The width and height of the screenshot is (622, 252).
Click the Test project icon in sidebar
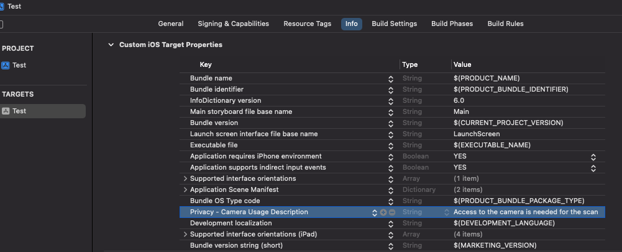[6, 65]
